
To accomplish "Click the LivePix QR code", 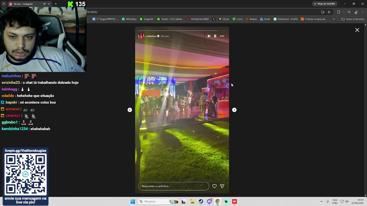I will [x=26, y=174].
